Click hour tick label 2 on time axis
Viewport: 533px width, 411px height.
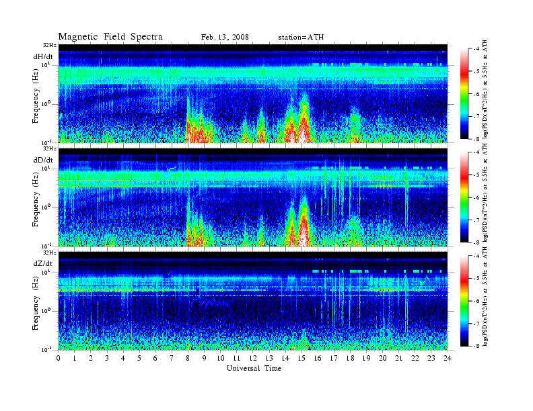tap(91, 358)
